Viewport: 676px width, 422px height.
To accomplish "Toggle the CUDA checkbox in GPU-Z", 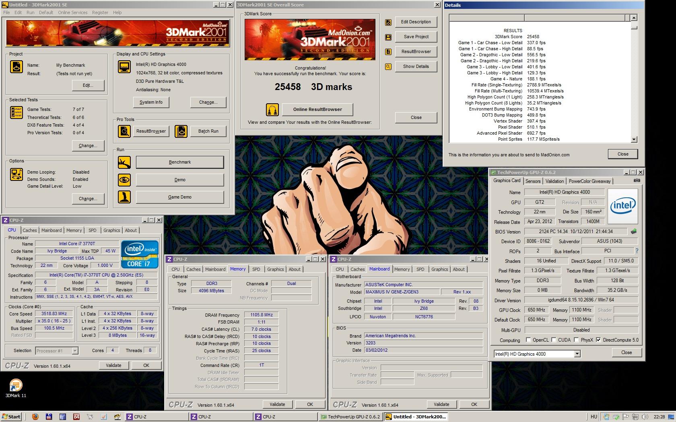I will (x=554, y=340).
